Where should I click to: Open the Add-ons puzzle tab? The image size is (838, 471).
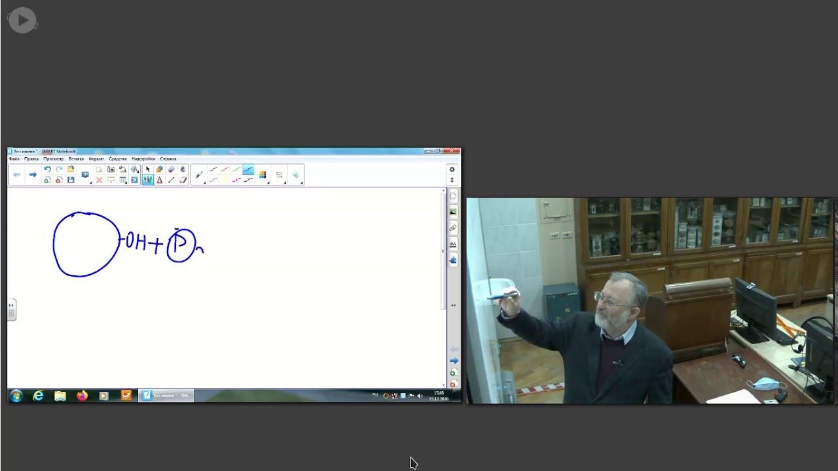pos(453,260)
